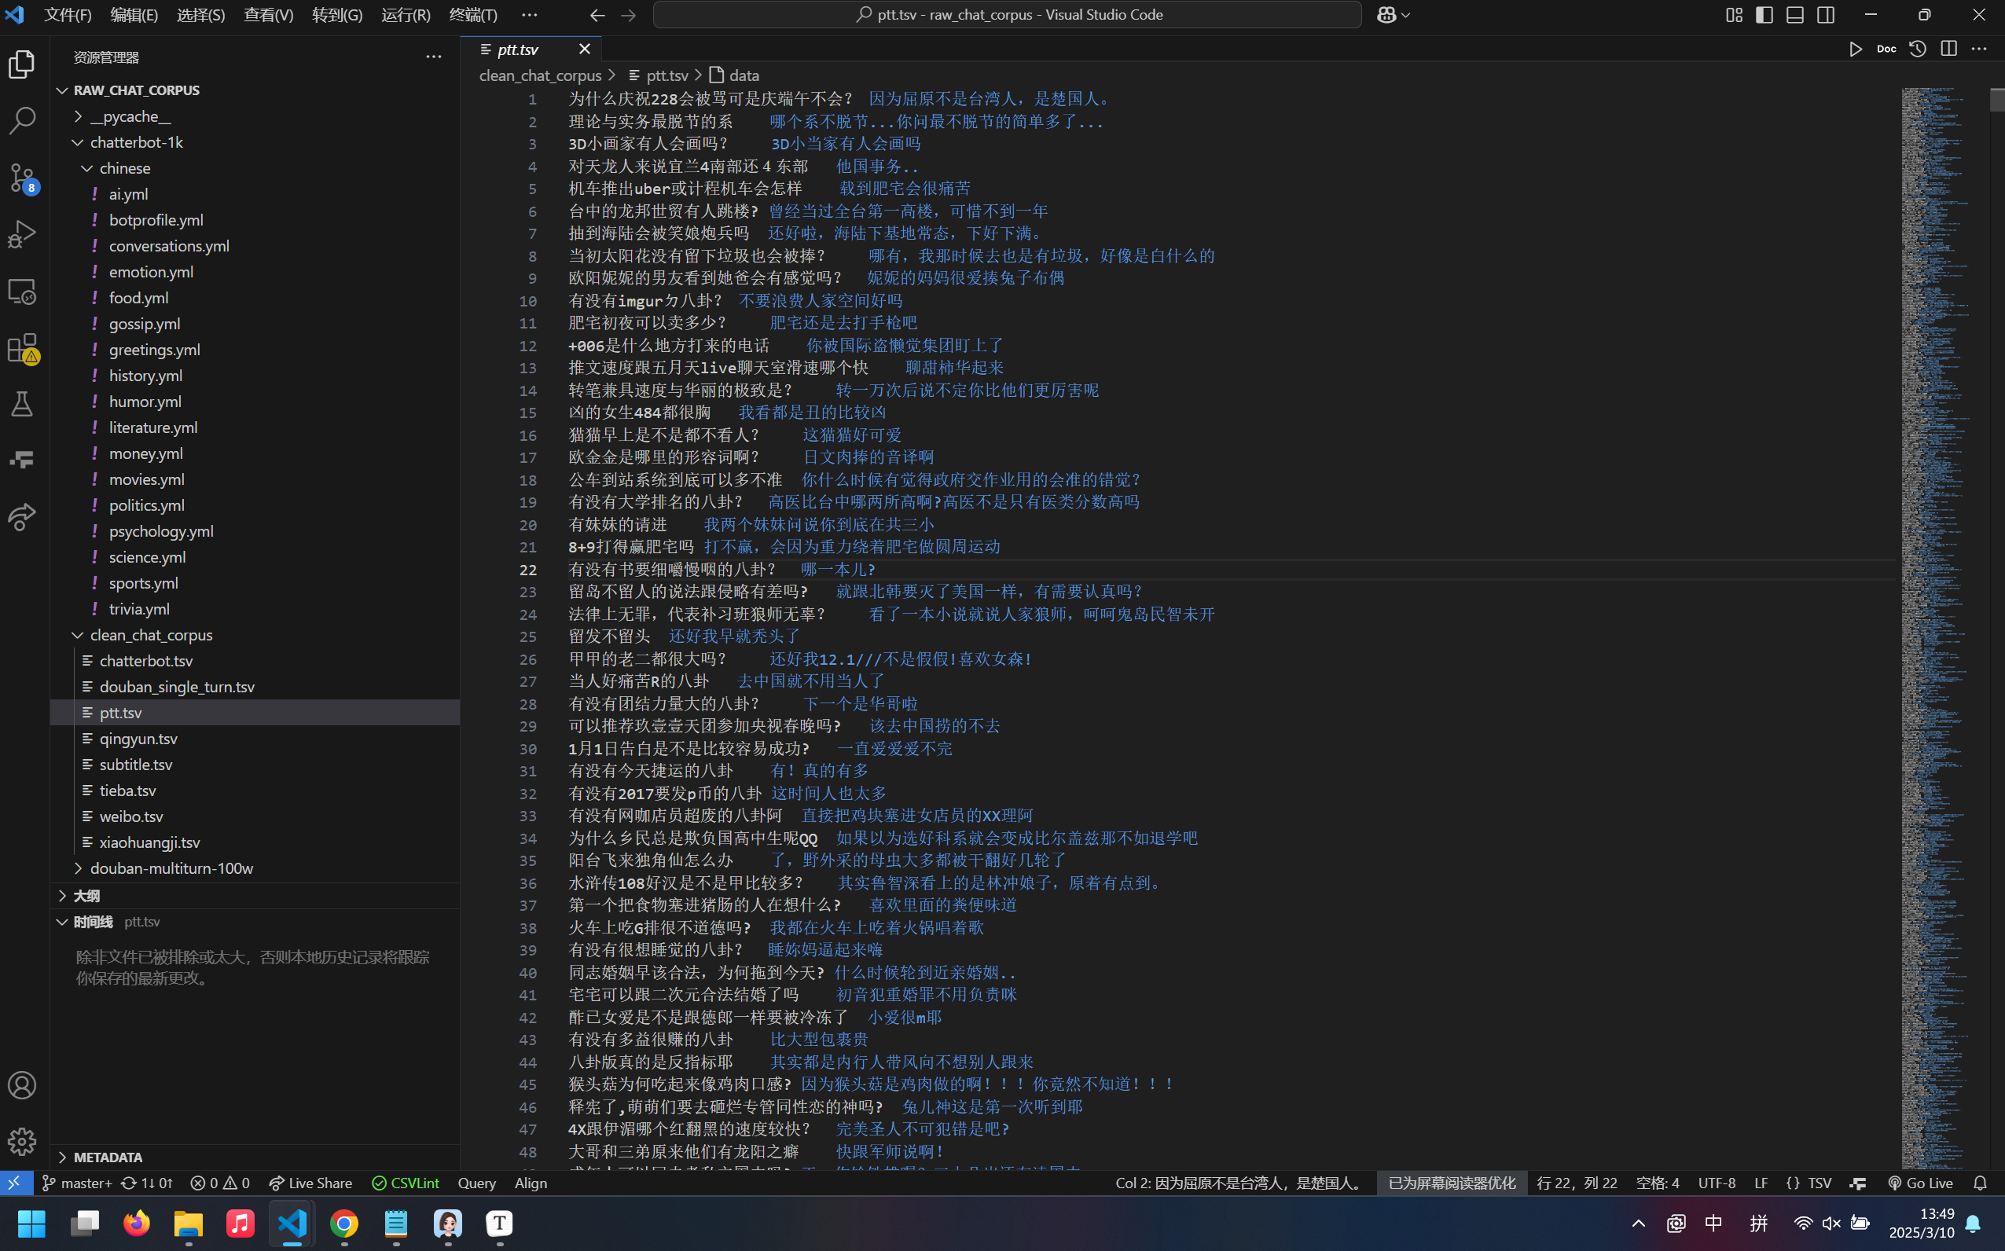
Task: Toggle the bottom panel visibility
Action: click(1795, 15)
